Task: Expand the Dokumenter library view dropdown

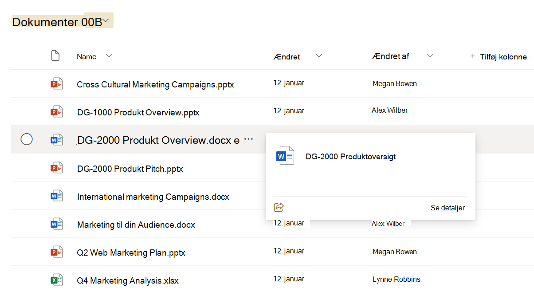Action: (x=106, y=21)
